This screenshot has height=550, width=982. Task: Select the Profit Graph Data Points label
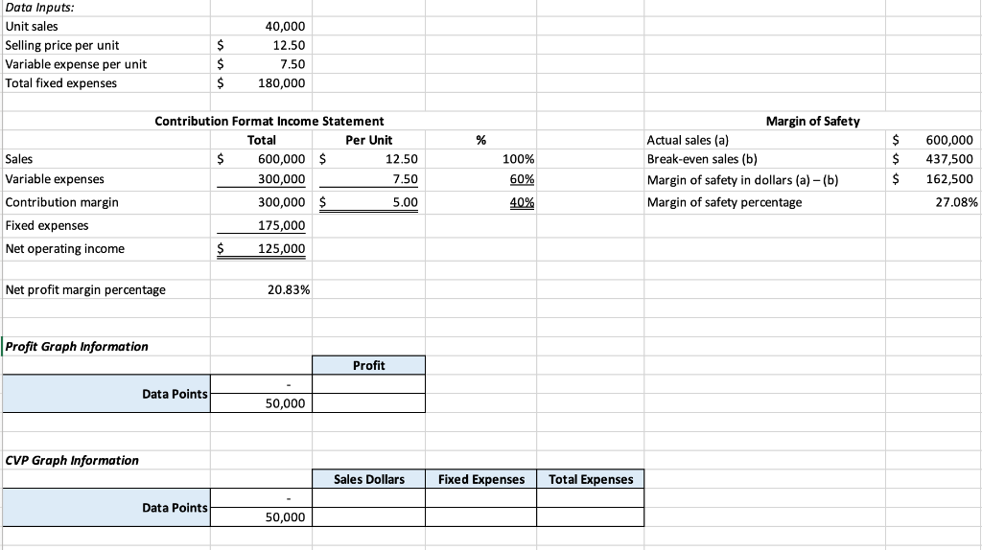coord(175,394)
